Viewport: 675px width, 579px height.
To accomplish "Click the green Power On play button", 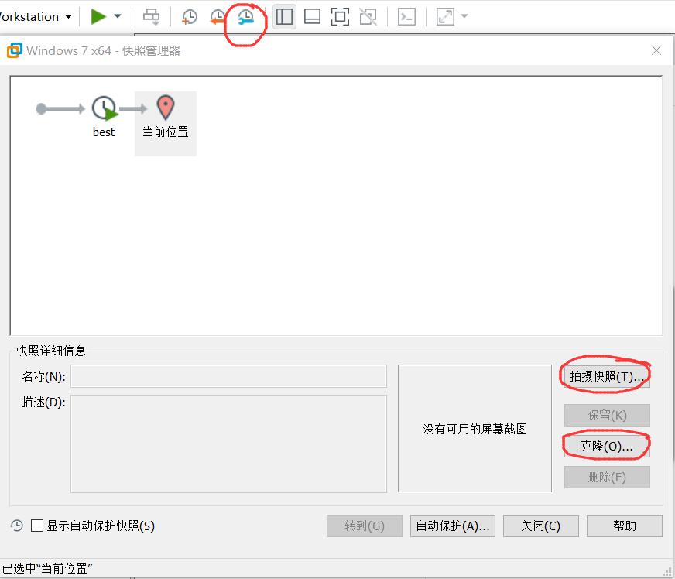I will pyautogui.click(x=98, y=17).
